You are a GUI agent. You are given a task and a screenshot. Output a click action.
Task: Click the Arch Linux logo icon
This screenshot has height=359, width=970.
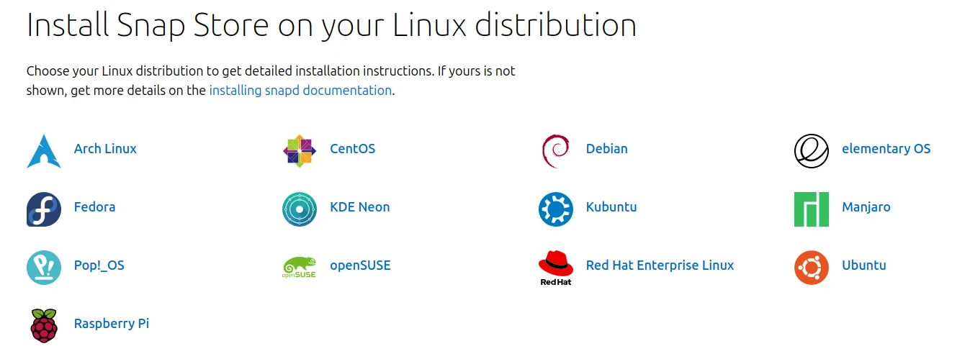click(44, 151)
